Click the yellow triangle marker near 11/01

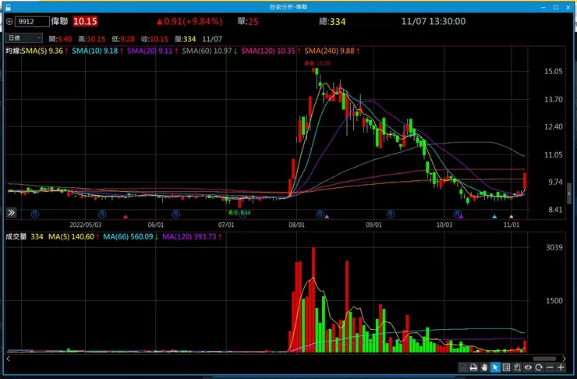(x=512, y=217)
